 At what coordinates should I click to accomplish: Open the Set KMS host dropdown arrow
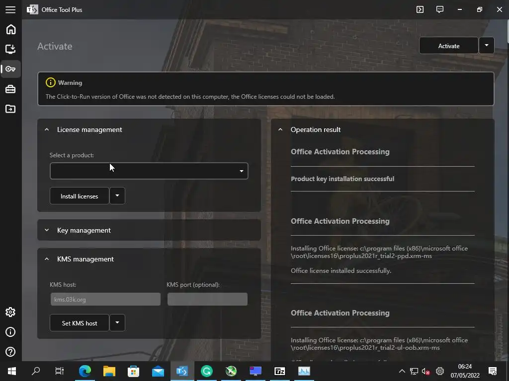pos(117,322)
